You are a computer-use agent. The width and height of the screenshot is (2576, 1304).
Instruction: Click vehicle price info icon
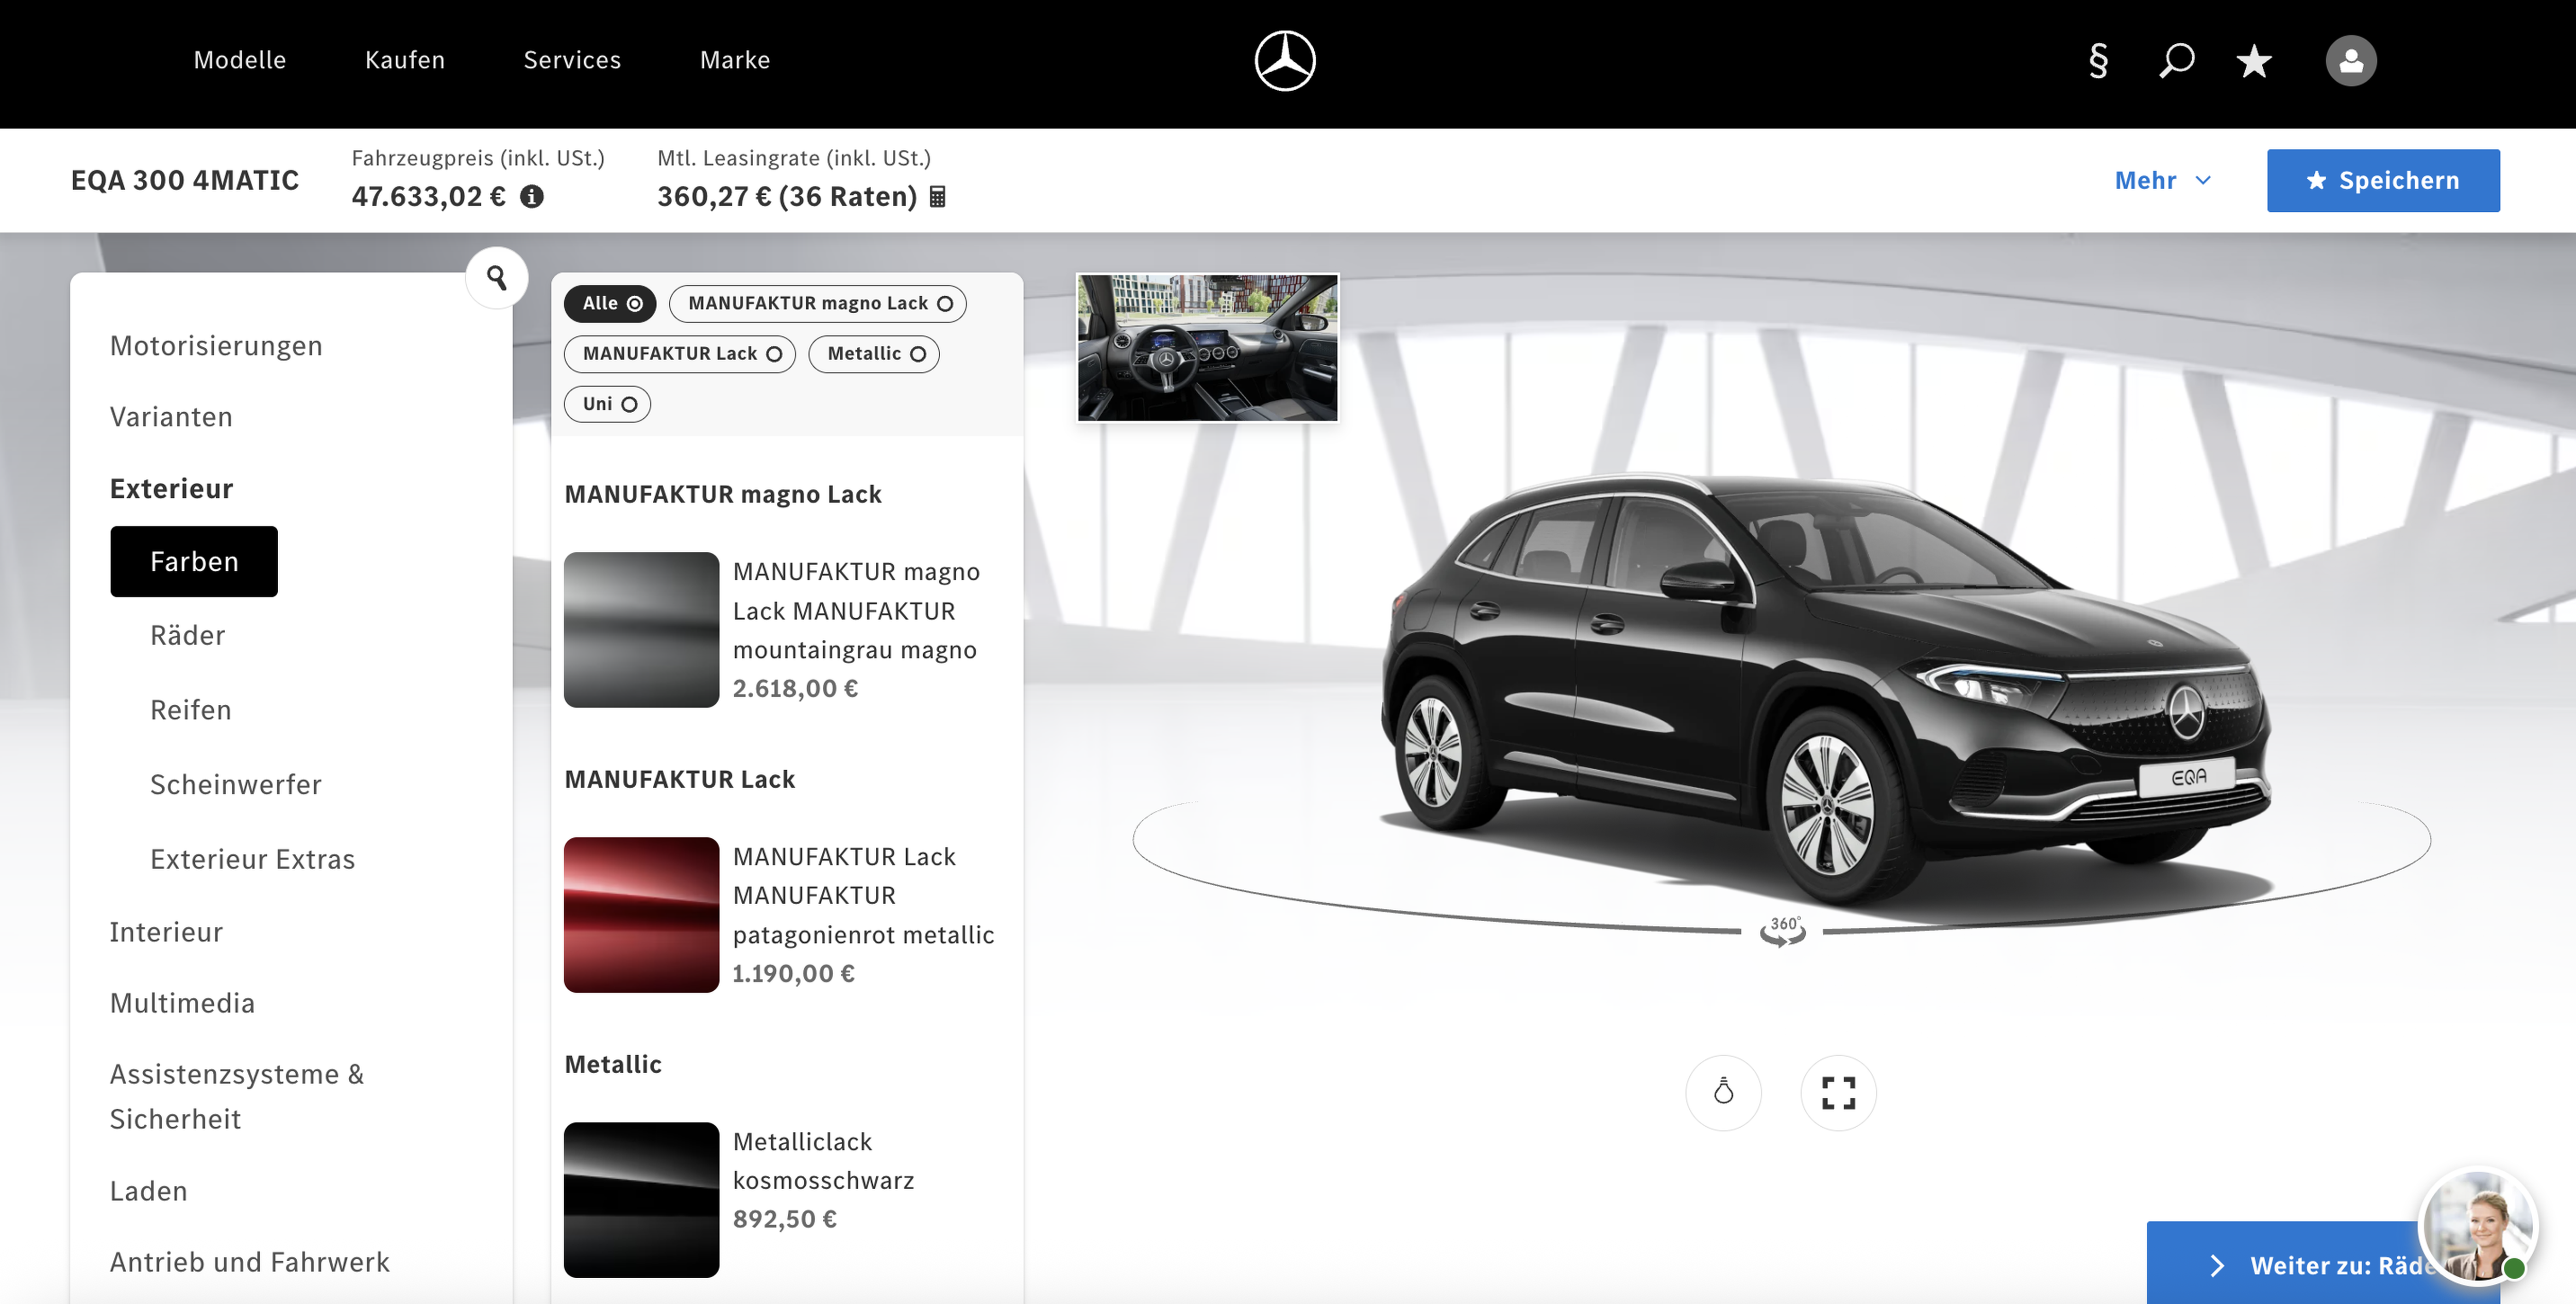coord(532,196)
